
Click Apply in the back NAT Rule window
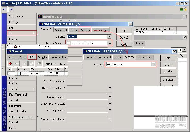coord(124,44)
